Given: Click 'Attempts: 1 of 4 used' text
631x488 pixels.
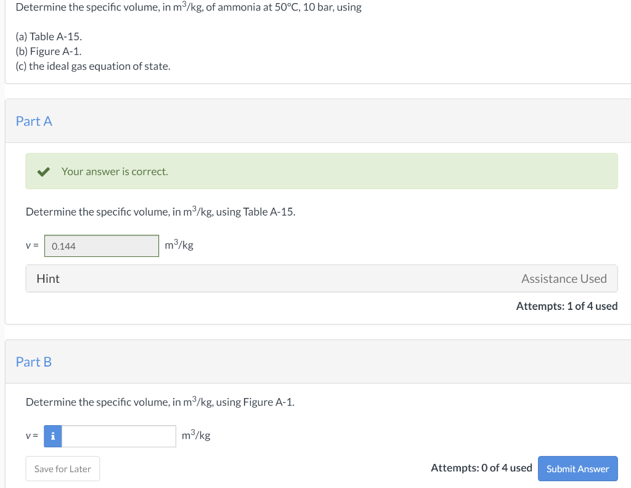Looking at the screenshot, I should coord(567,306).
